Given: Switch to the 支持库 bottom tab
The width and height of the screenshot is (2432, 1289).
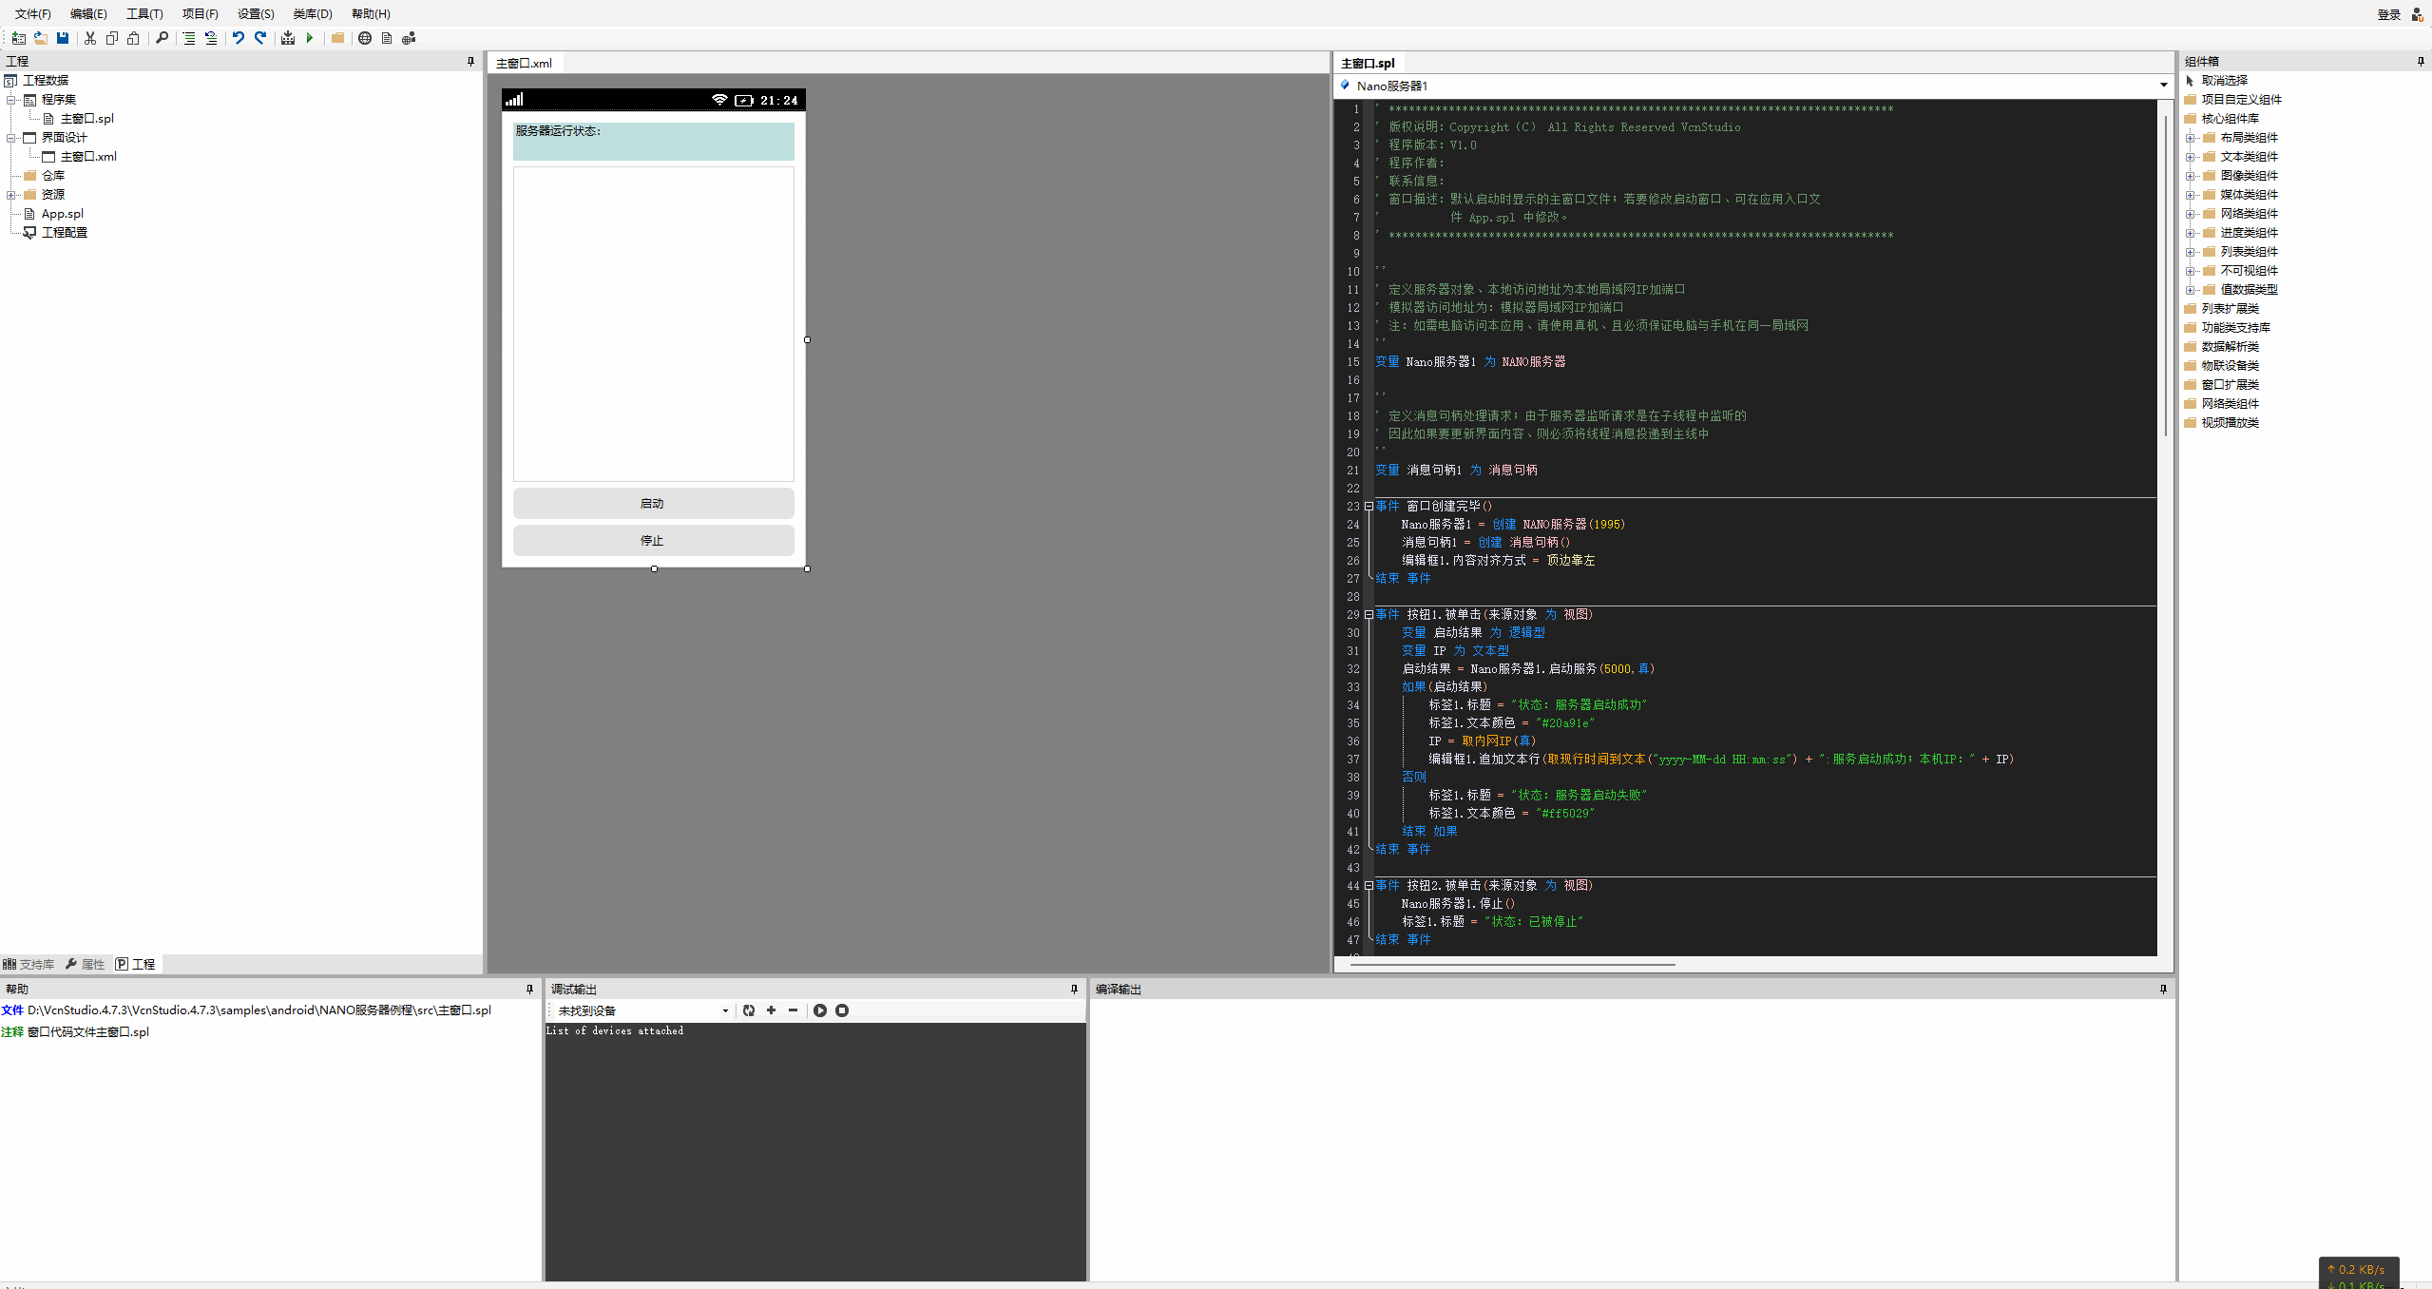Looking at the screenshot, I should 29,964.
